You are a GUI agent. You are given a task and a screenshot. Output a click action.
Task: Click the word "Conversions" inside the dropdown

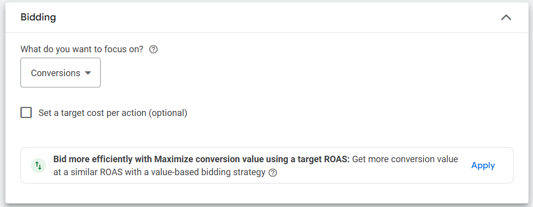coord(55,73)
